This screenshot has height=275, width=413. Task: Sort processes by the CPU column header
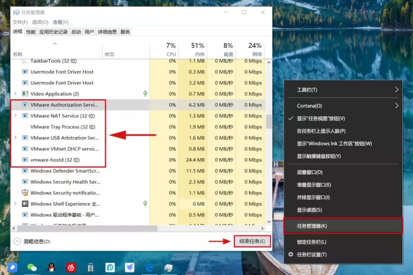(164, 49)
